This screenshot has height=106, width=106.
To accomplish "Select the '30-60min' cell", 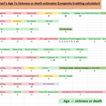I will 17,21.
